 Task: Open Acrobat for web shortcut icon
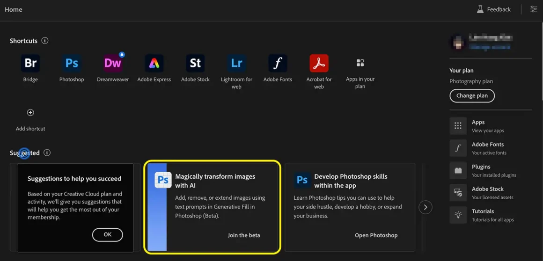[x=319, y=63]
